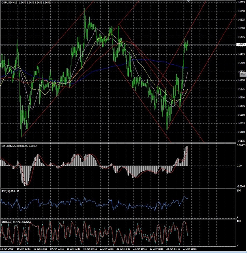Click price scale value 1.6175

(x=241, y=141)
